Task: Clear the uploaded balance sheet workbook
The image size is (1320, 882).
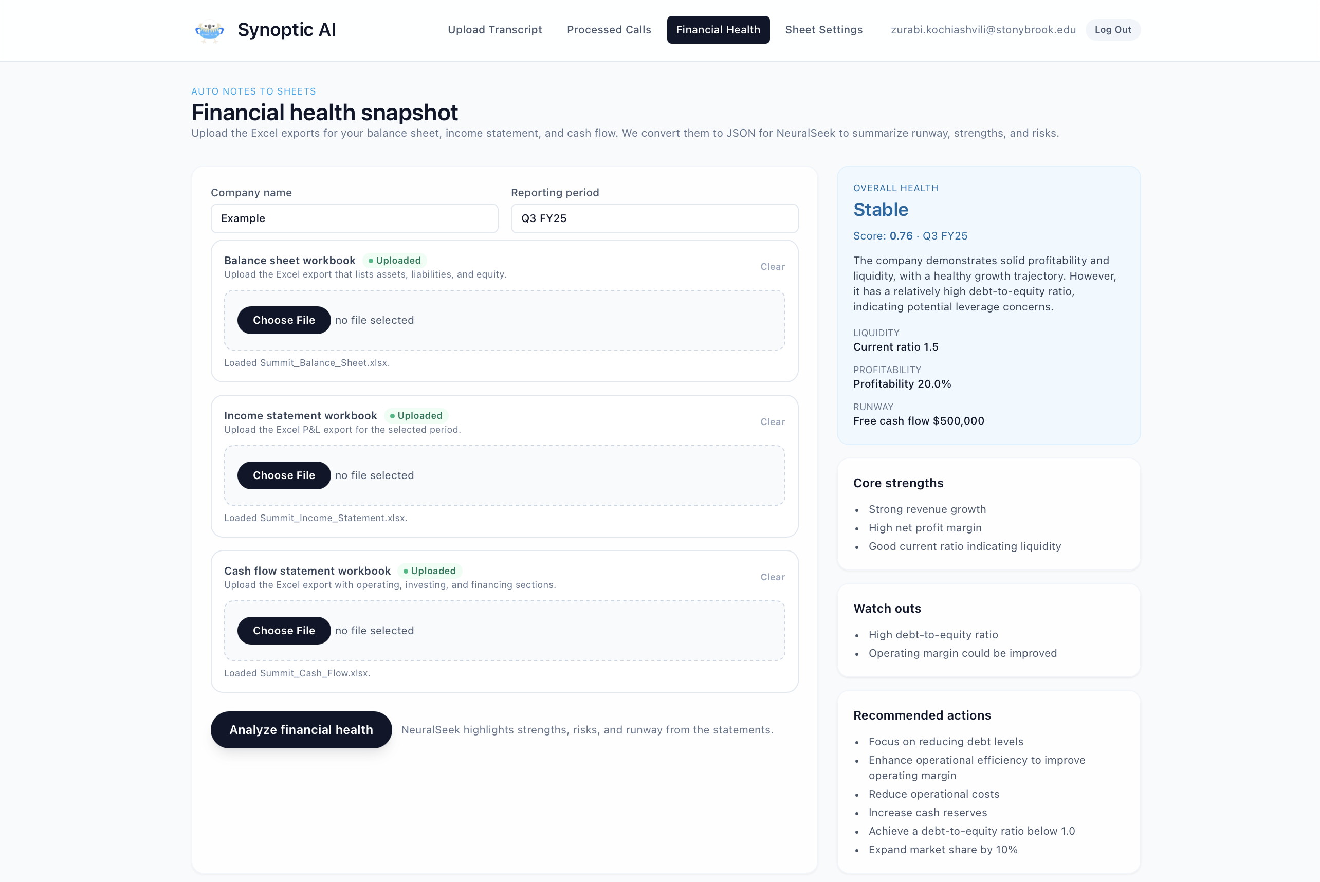Action: pyautogui.click(x=772, y=267)
